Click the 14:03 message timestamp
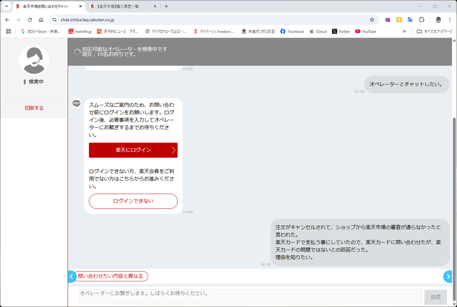The height and width of the screenshot is (307, 457). pyautogui.click(x=187, y=69)
